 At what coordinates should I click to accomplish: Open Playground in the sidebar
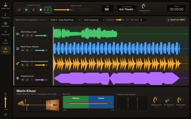tap(6, 16)
